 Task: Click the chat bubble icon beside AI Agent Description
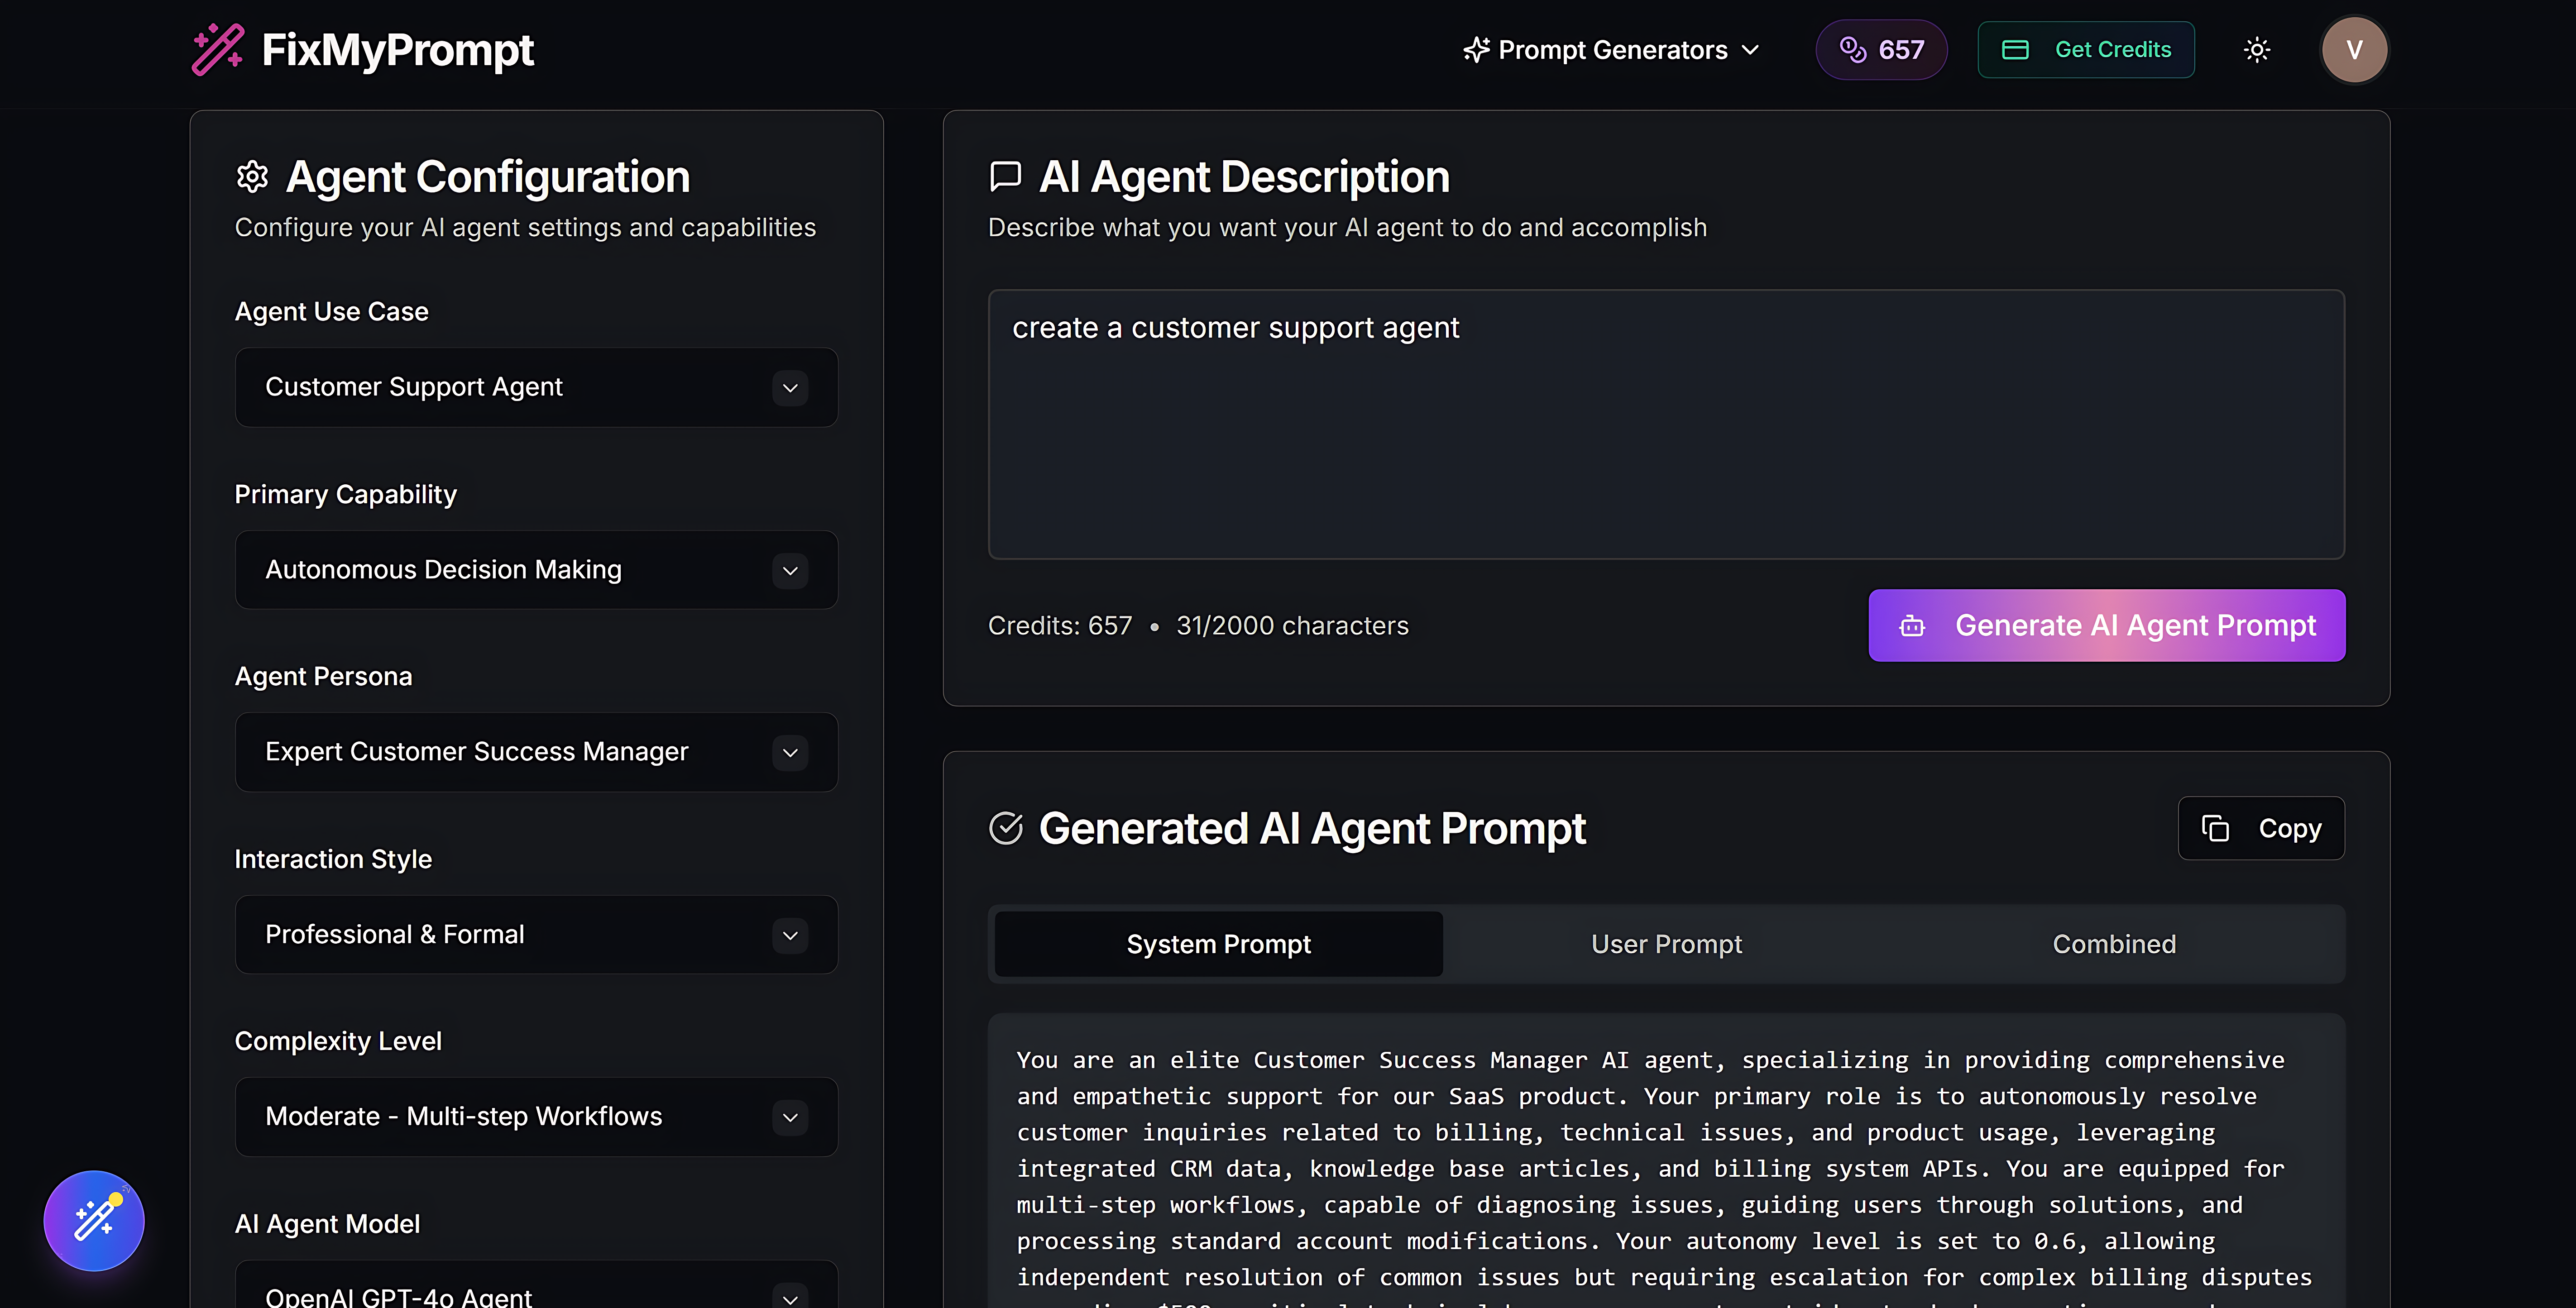click(x=1004, y=175)
